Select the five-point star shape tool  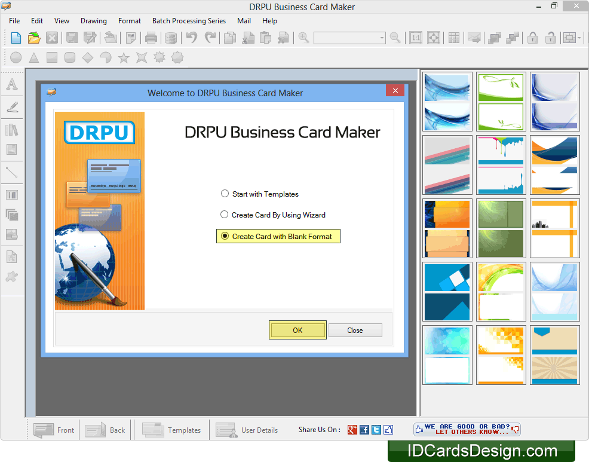(124, 57)
